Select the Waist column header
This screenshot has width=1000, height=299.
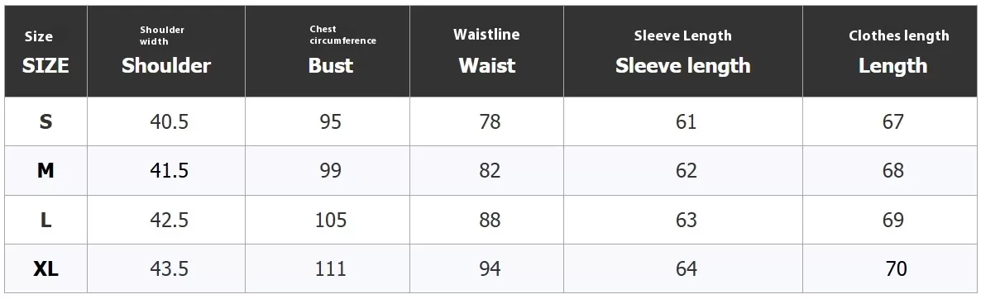tap(487, 52)
